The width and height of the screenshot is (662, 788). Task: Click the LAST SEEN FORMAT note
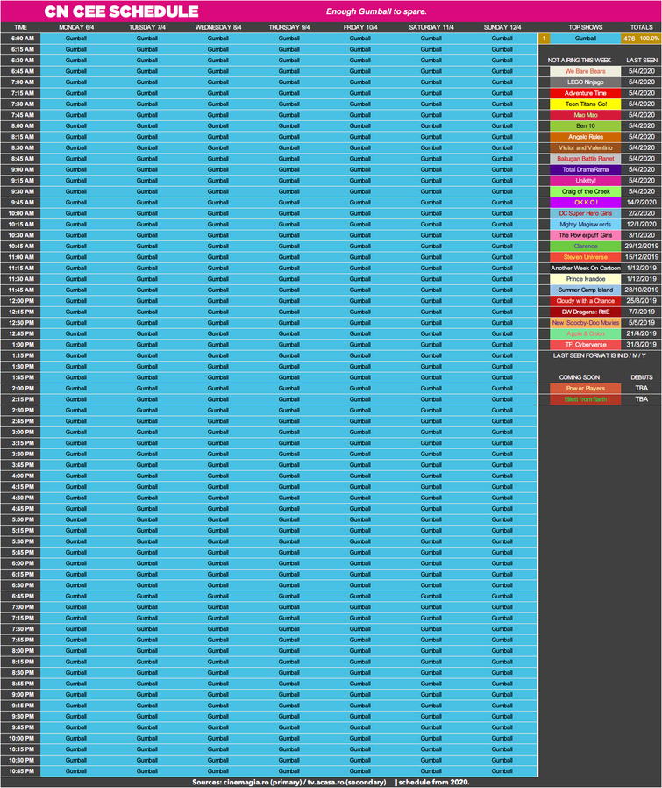click(x=599, y=355)
